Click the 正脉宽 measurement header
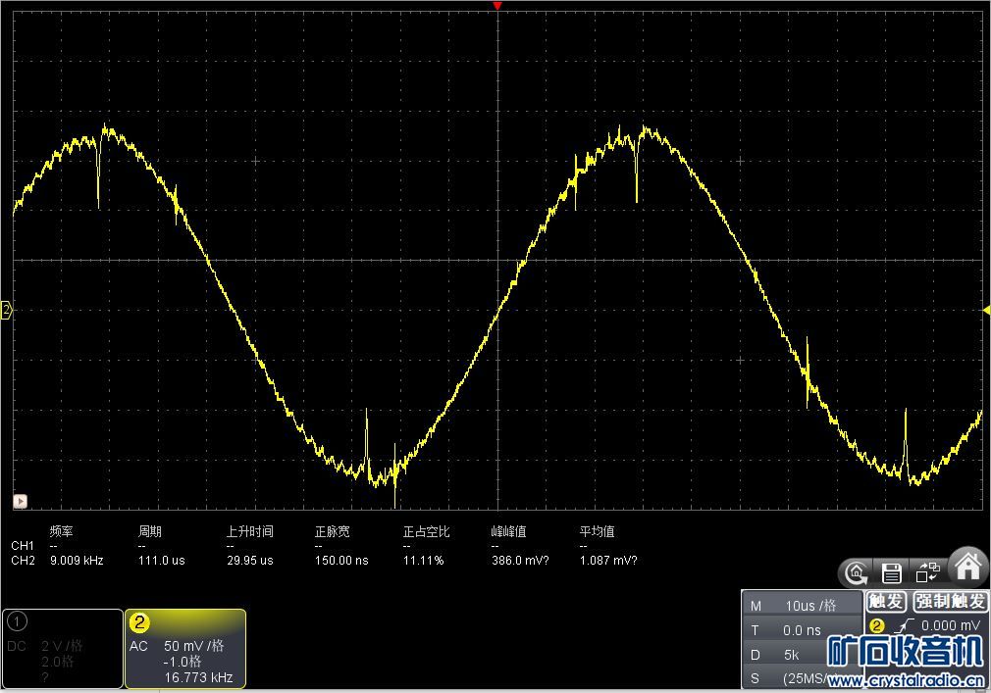Viewport: 991px width, 693px height. pos(333,531)
